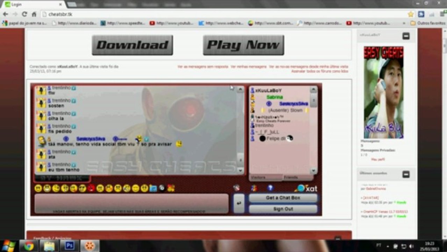Click the chat message 'sosten'

56,106
